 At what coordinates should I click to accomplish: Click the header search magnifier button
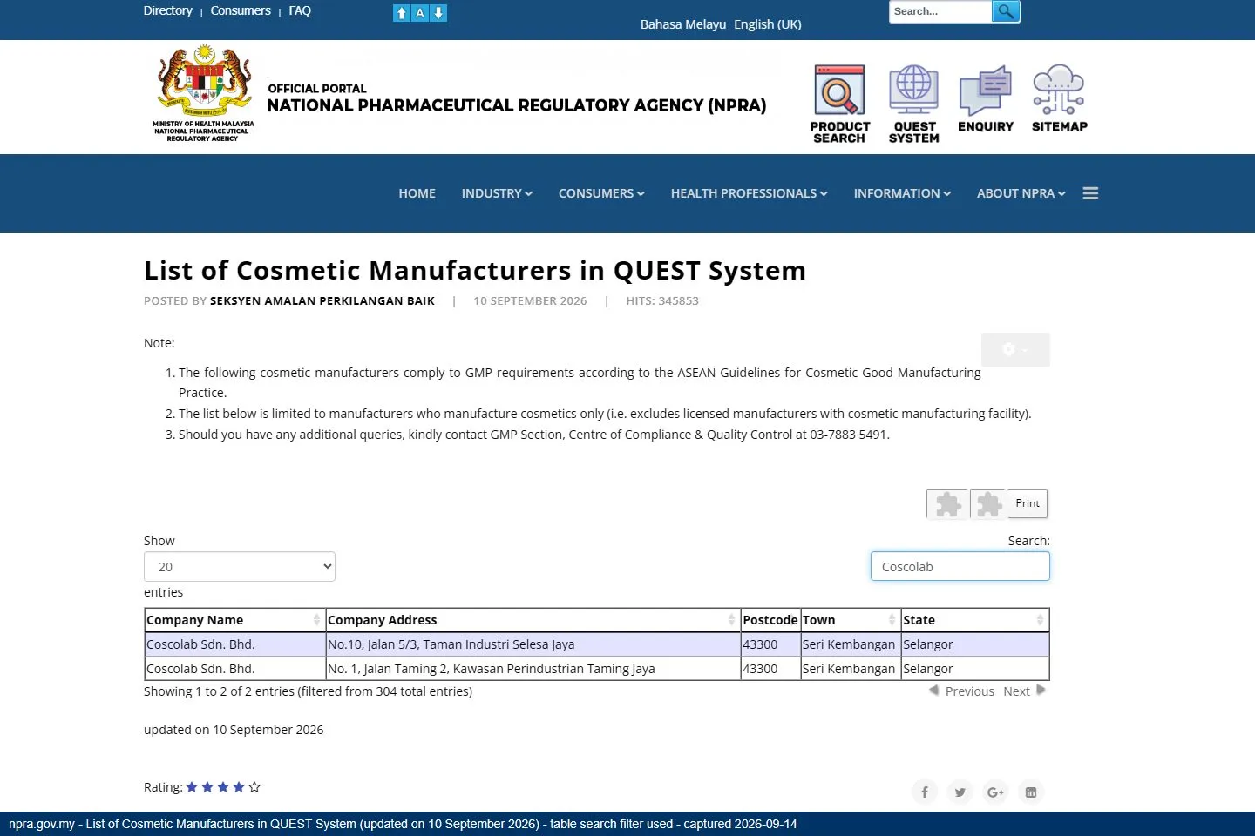click(1006, 11)
